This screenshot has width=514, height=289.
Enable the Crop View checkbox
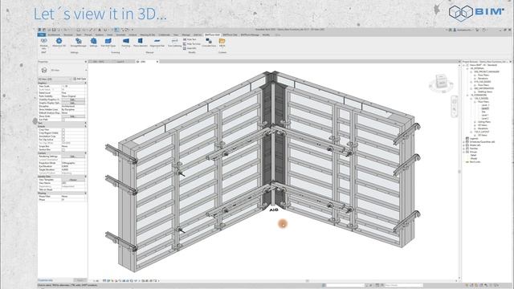click(63, 130)
